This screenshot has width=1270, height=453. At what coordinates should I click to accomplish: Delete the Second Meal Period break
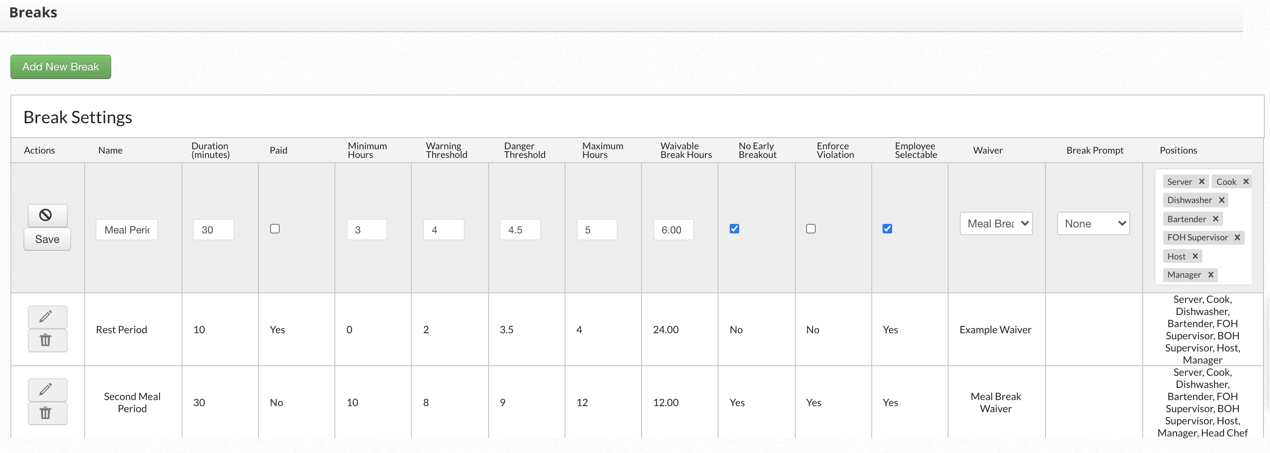point(47,413)
